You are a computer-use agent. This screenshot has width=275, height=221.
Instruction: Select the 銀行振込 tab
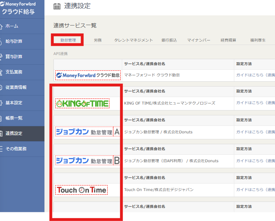[x=169, y=40]
